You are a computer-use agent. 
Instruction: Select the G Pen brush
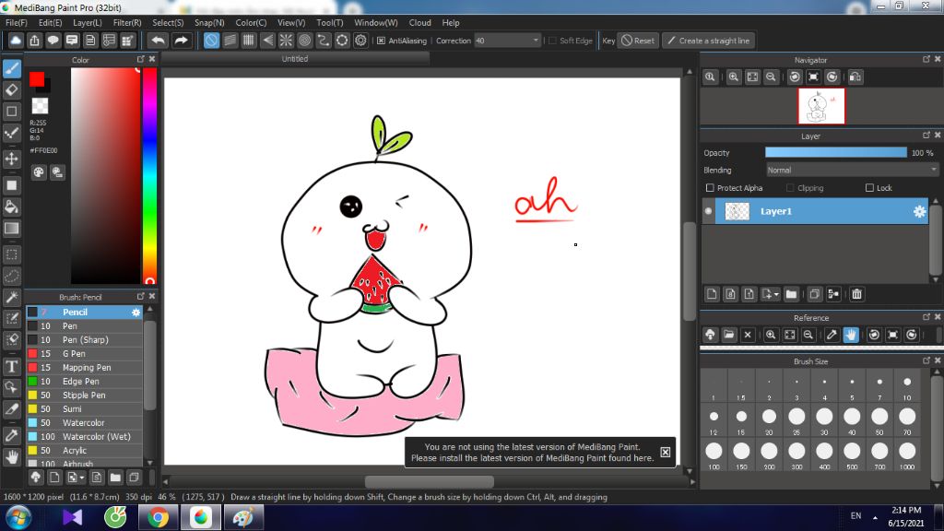click(x=84, y=353)
